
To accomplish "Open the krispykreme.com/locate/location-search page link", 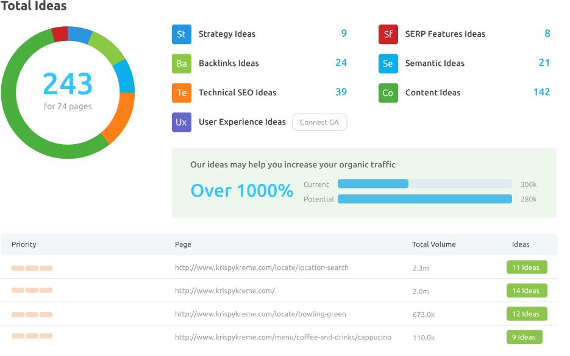I will point(262,267).
